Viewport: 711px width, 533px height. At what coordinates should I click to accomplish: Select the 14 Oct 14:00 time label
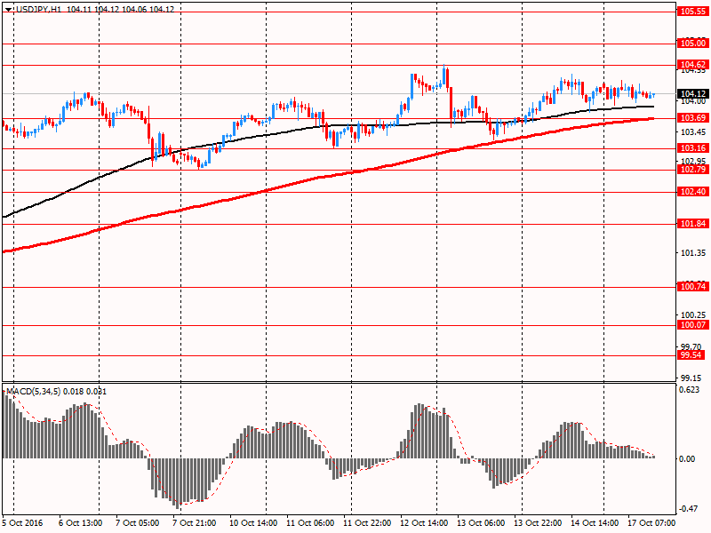(x=595, y=522)
